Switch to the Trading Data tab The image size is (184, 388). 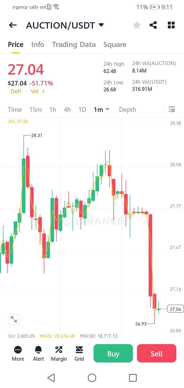point(74,45)
